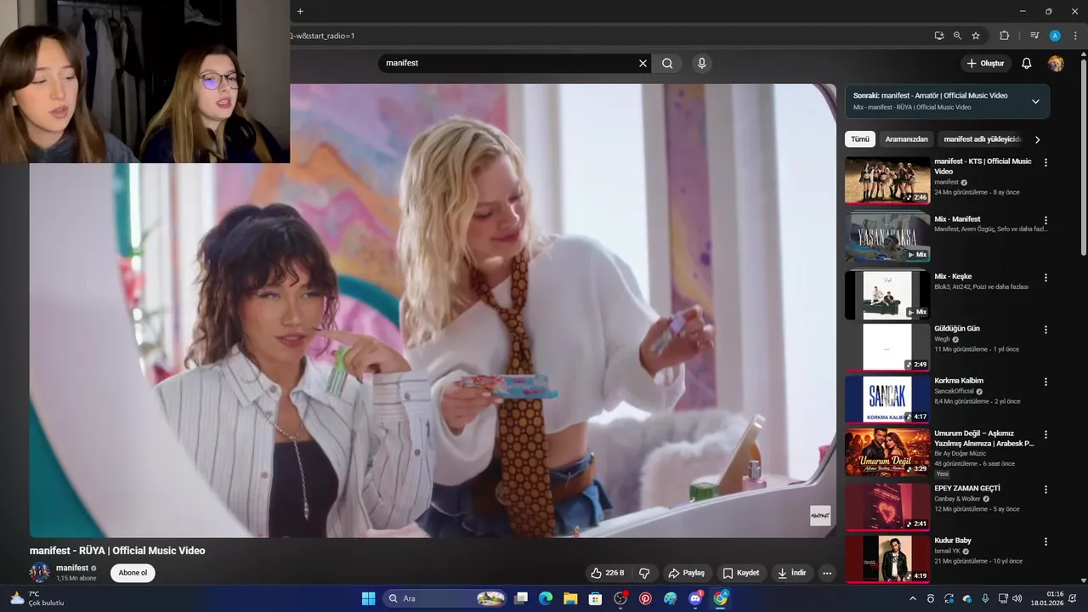1088x612 pixels.
Task: Open YouTube account avatar menu
Action: point(1056,64)
